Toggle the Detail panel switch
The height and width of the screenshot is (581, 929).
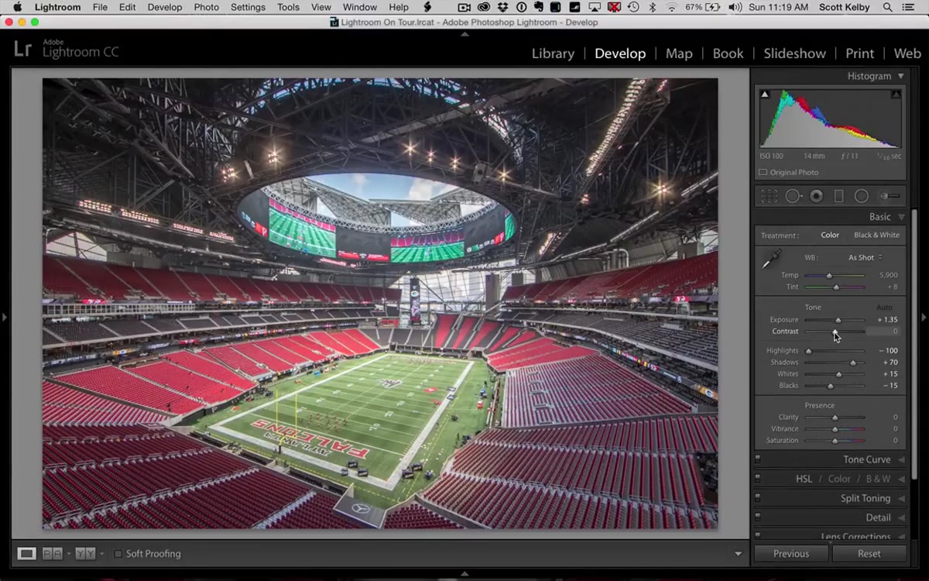758,518
